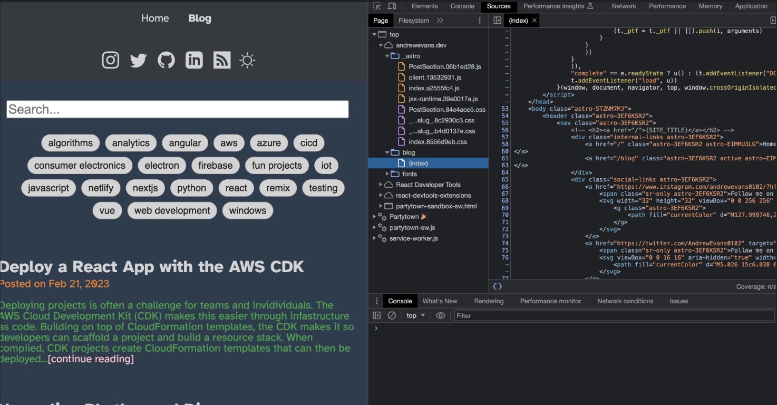Click the LinkedIn icon

pyautogui.click(x=194, y=60)
